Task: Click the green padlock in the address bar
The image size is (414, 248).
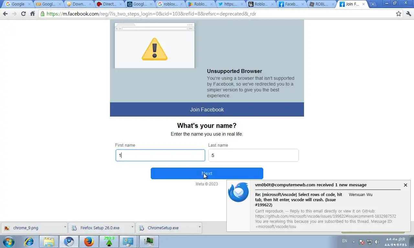Action: pos(42,14)
